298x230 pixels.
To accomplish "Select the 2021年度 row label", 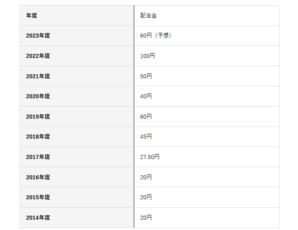I will 38,76.
